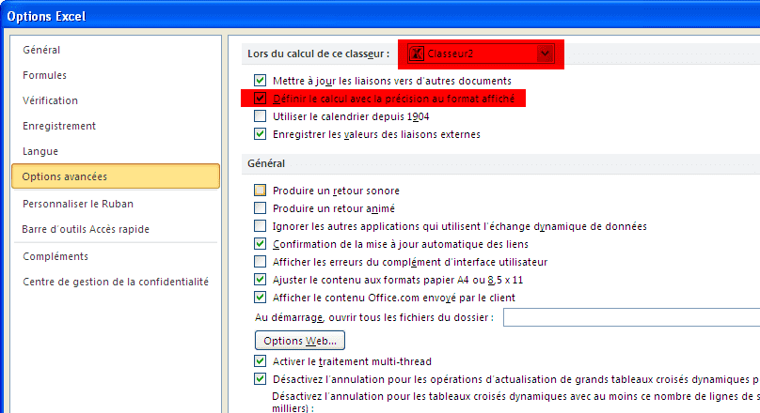
Task: Toggle Confirmation de la mise à jour automatique des liens
Action: point(260,244)
